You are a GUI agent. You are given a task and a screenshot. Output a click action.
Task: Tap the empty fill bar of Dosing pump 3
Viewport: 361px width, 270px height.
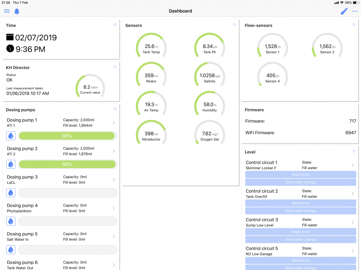click(x=68, y=193)
